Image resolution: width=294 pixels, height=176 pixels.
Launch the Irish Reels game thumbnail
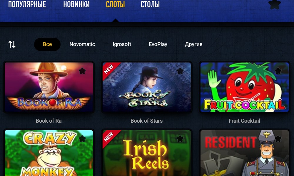point(147,153)
